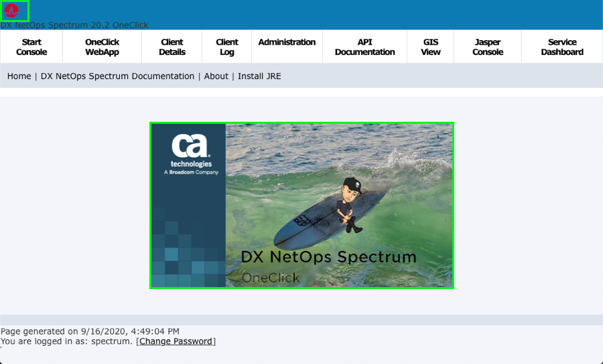Open the Start Console menu item
Image resolution: width=603 pixels, height=364 pixels.
[x=31, y=47]
